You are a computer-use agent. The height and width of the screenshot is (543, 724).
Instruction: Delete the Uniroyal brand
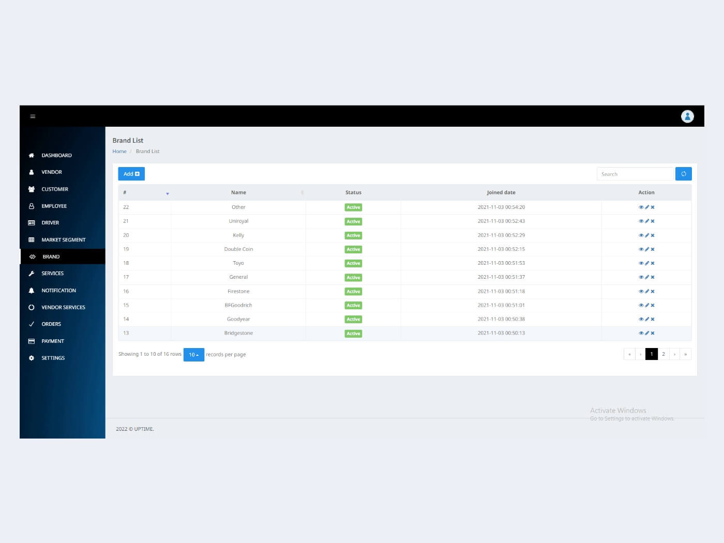click(653, 221)
